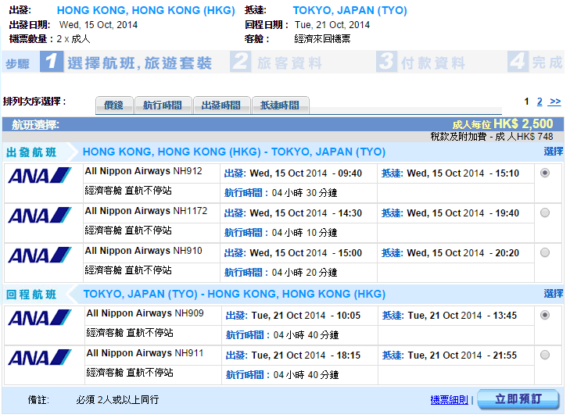The width and height of the screenshot is (570, 418).
Task: Select departing flight NH1172 radio button
Action: [x=545, y=213]
